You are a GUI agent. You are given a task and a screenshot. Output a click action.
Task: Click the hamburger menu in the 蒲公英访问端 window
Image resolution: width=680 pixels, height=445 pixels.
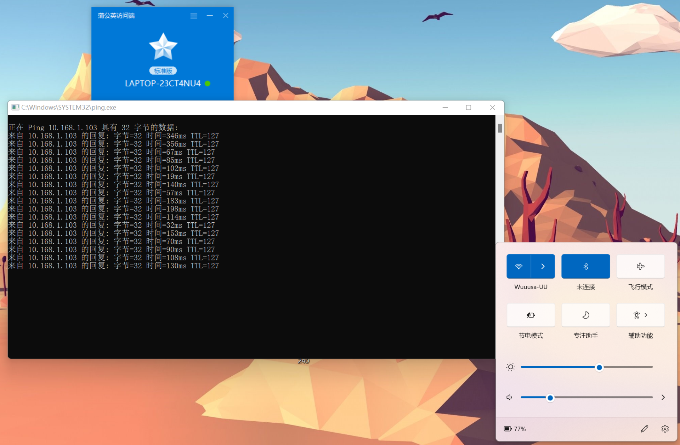point(193,16)
